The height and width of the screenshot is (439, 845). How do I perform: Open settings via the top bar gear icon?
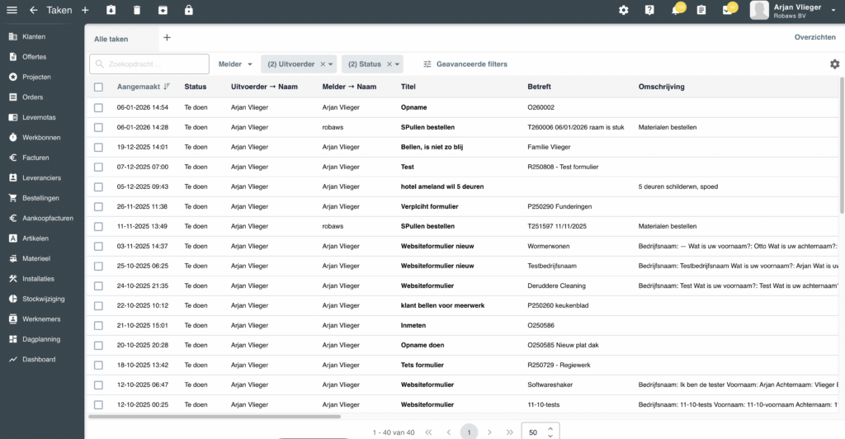(x=624, y=10)
